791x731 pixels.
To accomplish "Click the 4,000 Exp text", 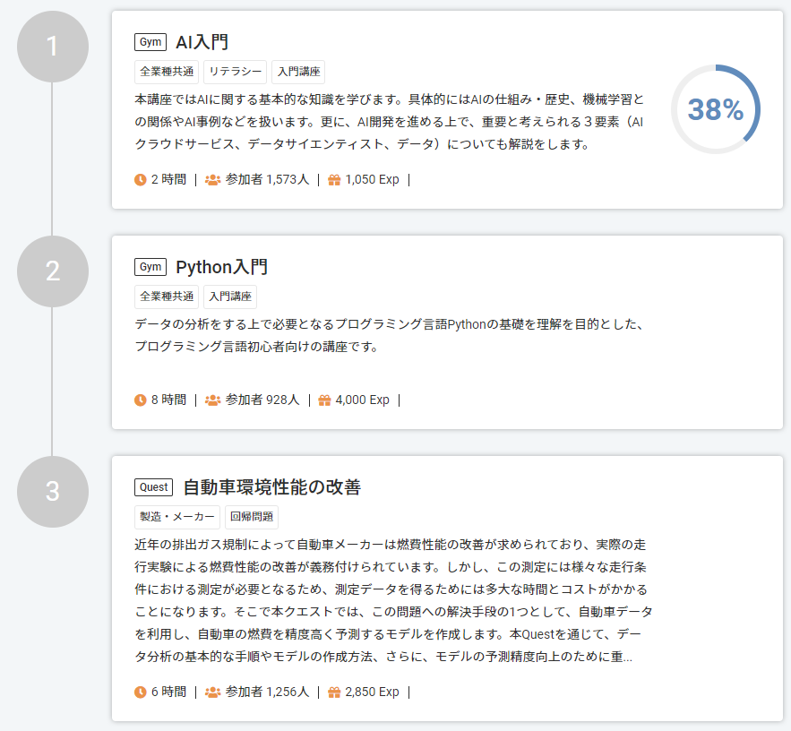I will 363,400.
